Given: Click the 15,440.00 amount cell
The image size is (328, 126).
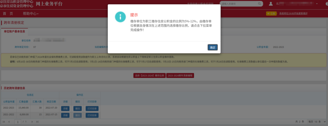Looking at the screenshot, I should coord(24,108).
